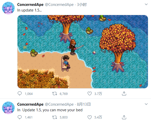Open ConcernedApe display name on first tweet

tap(30, 5)
